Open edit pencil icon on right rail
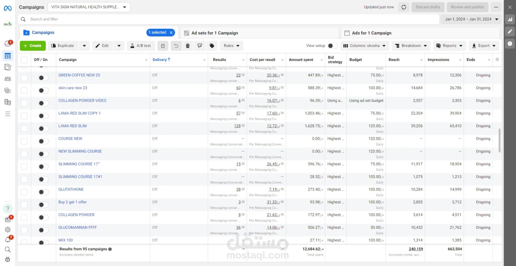The image size is (516, 266). (x=510, y=31)
